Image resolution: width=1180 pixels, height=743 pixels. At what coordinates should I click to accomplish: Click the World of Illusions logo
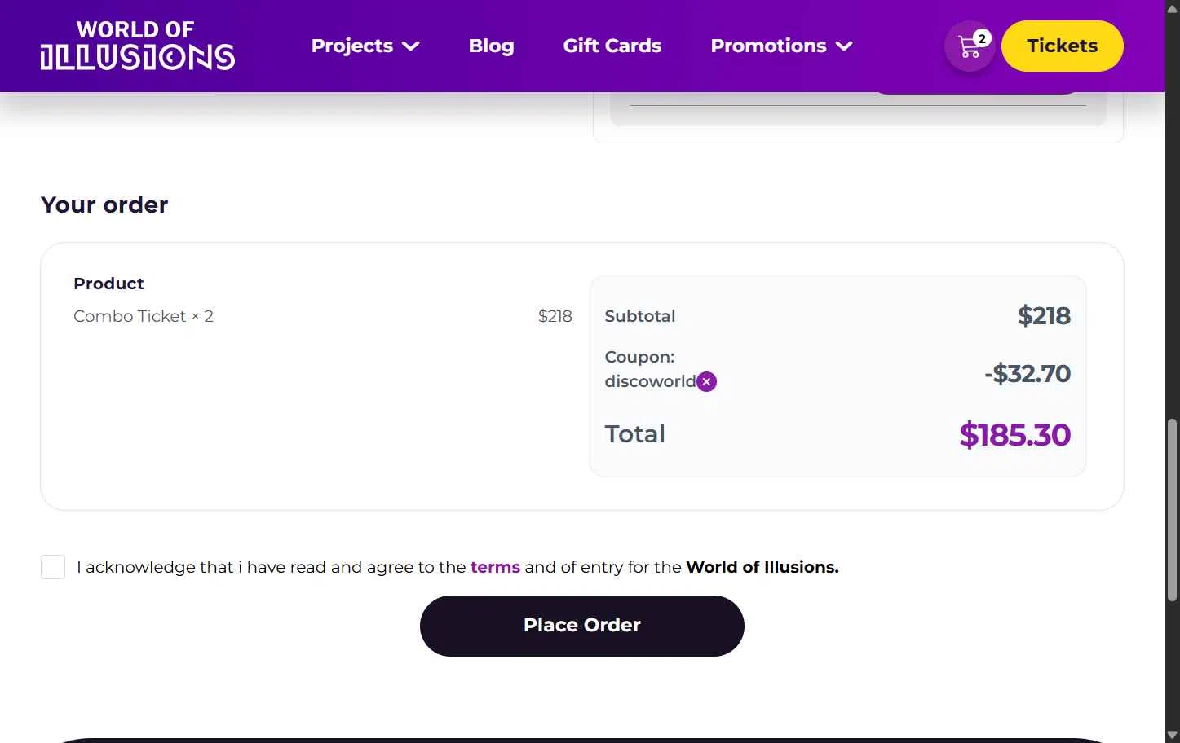coord(138,46)
